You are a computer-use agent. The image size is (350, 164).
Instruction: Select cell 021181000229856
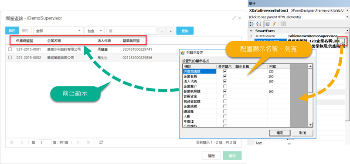(137, 58)
